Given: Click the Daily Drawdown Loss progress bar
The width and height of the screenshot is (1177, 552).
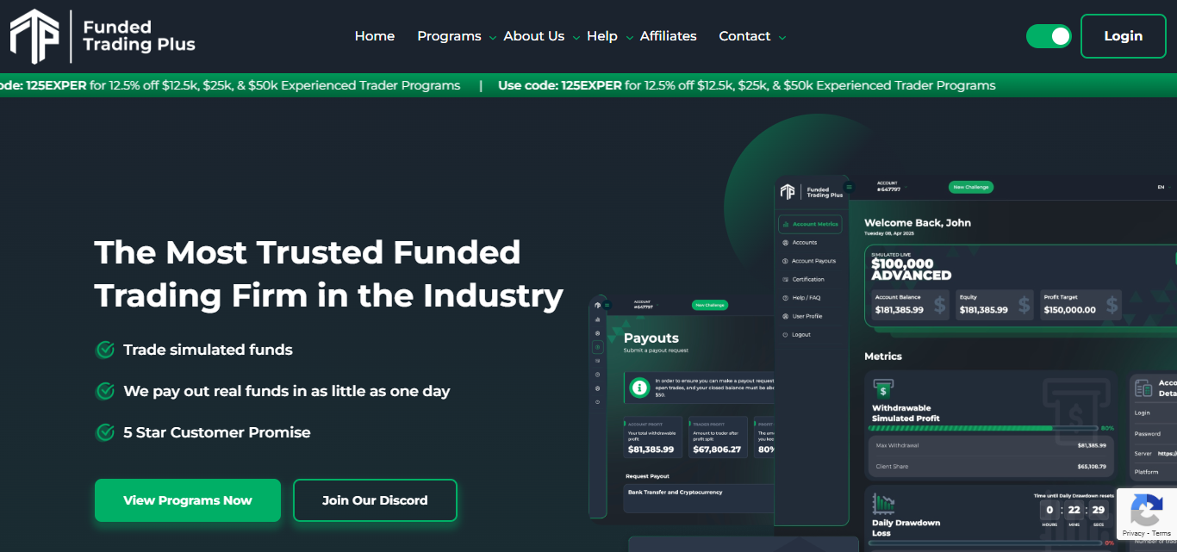Looking at the screenshot, I should pos(984,543).
